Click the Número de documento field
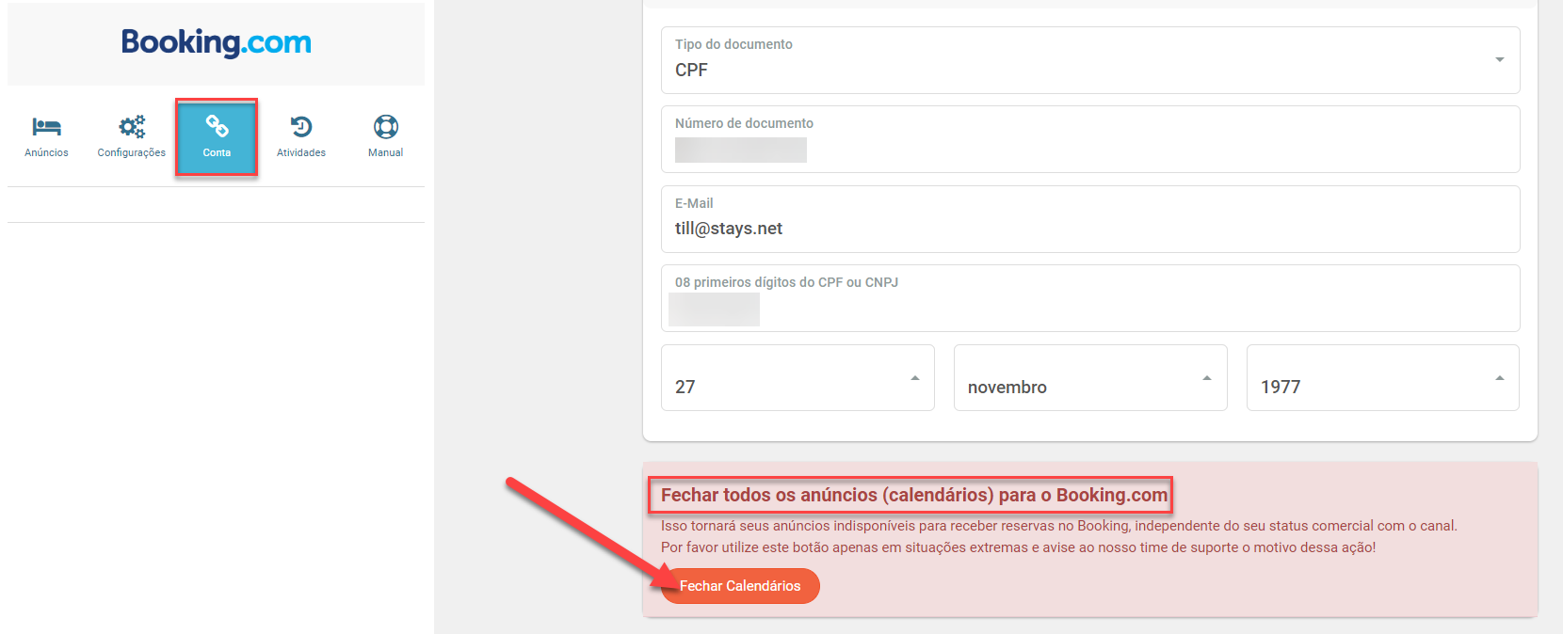 click(1090, 139)
